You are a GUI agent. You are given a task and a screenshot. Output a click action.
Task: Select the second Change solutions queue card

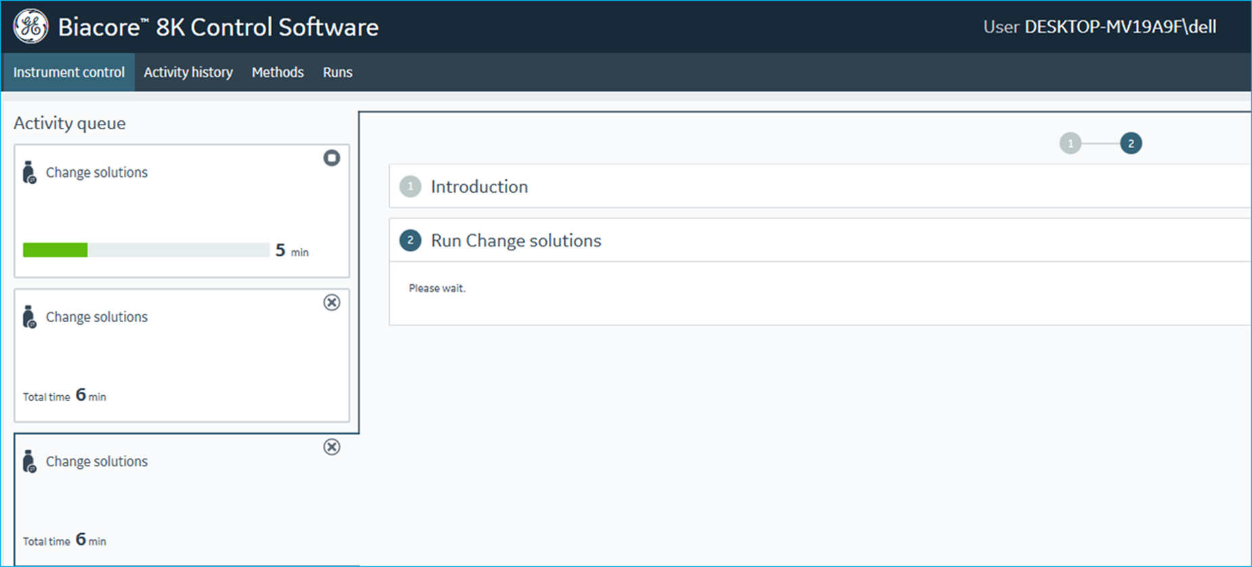[x=181, y=355]
